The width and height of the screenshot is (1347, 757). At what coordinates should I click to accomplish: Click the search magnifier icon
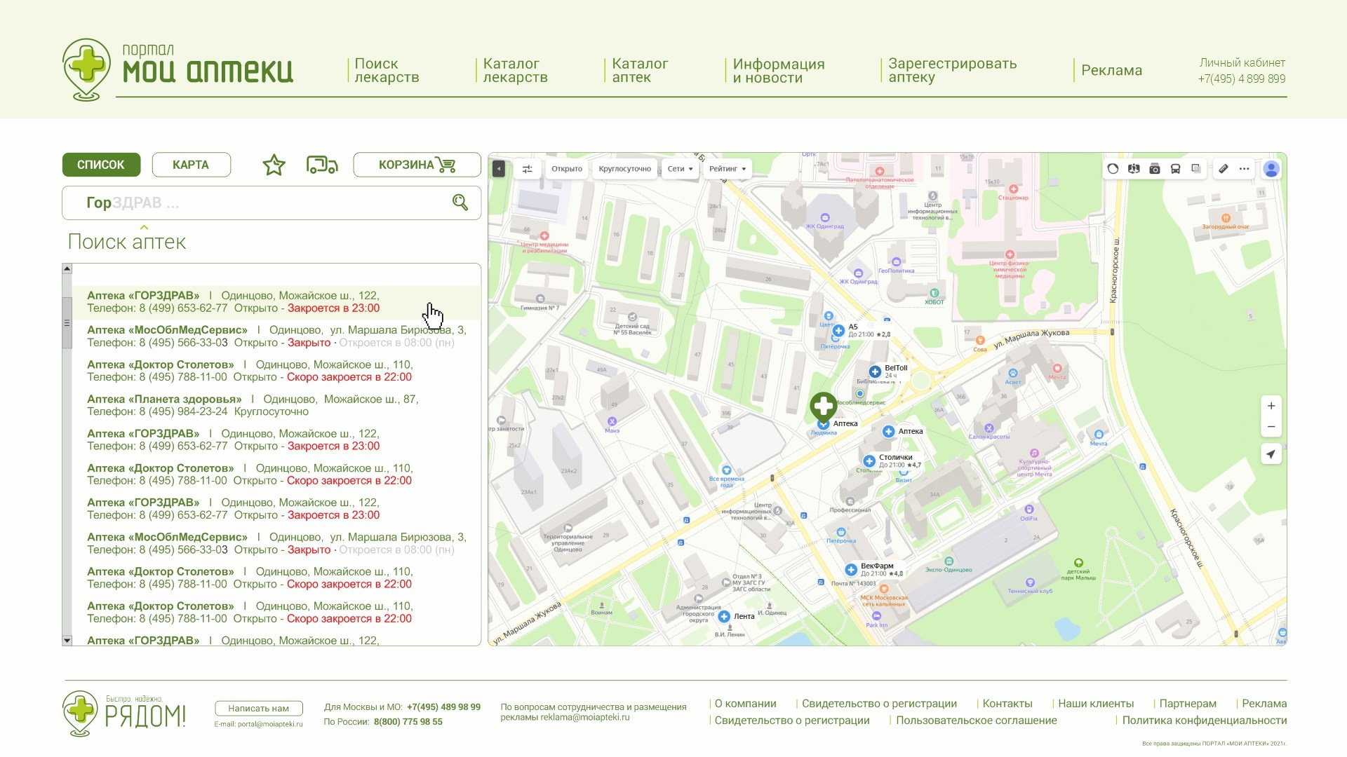pyautogui.click(x=460, y=203)
